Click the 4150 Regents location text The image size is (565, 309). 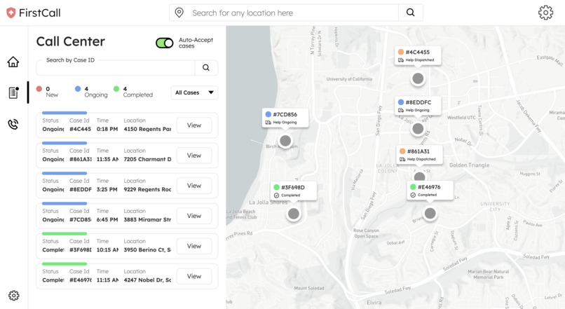[147, 129]
